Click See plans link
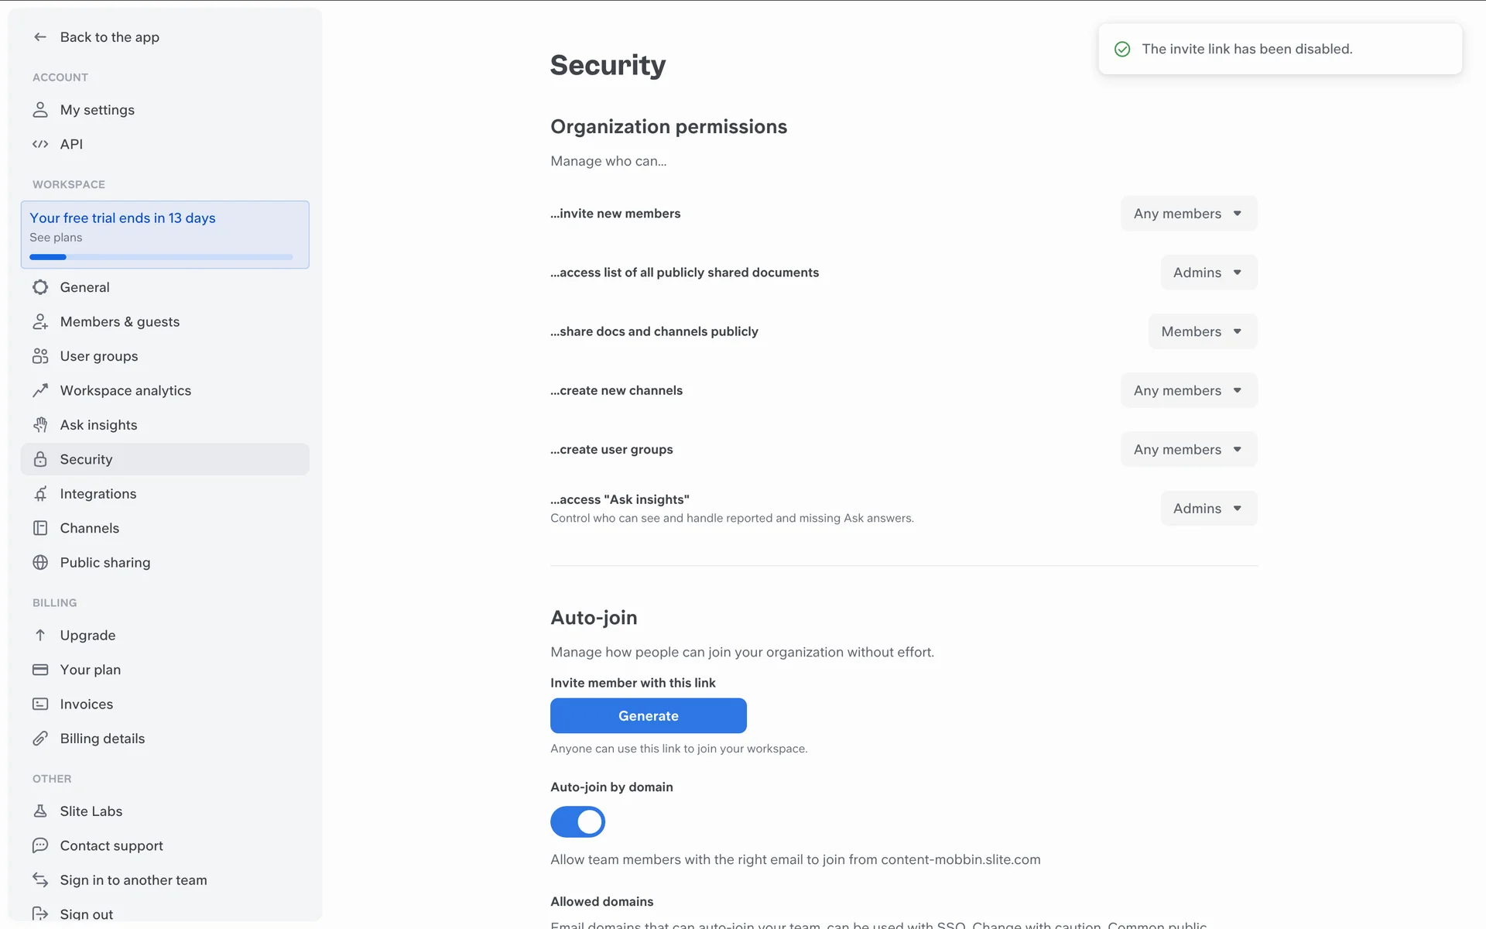The height and width of the screenshot is (929, 1486). click(56, 238)
